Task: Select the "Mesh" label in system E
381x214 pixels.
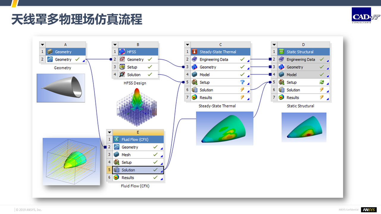Action: coord(126,155)
